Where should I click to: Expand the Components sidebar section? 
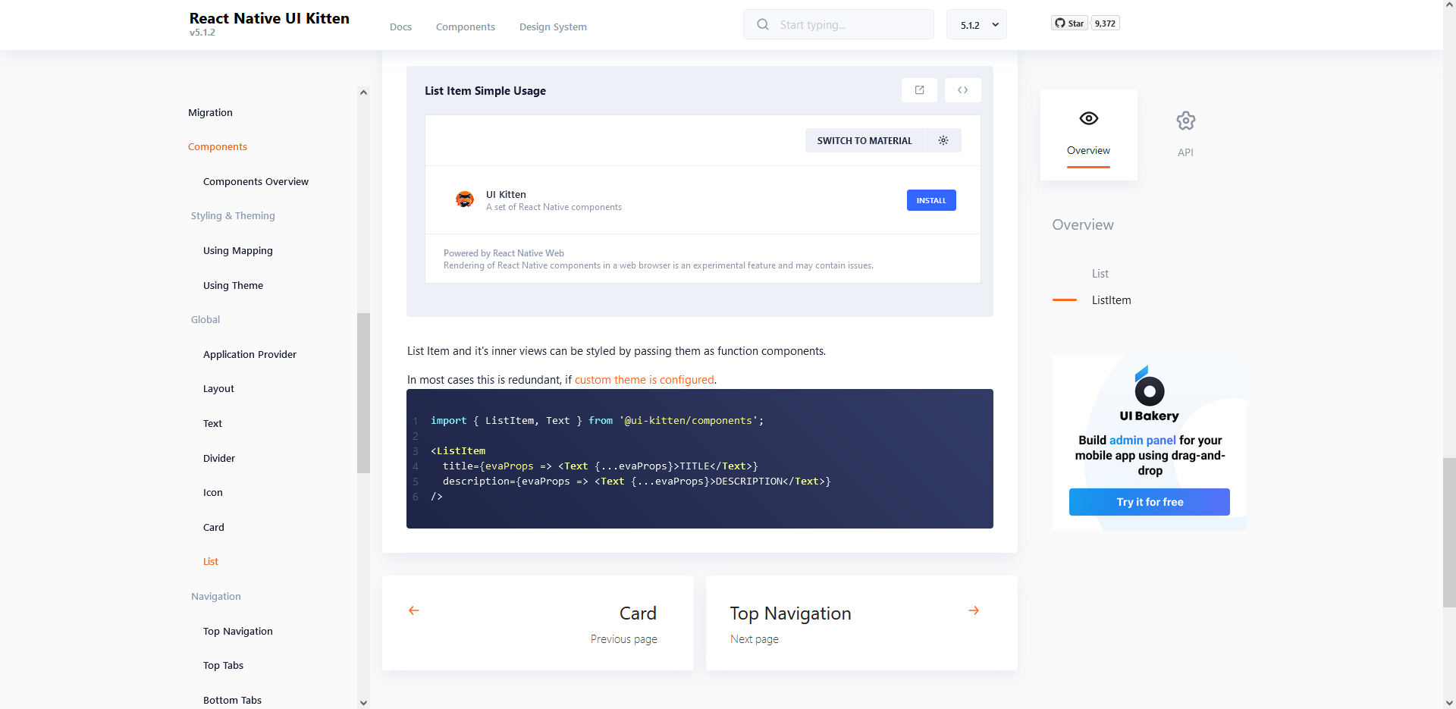(218, 147)
